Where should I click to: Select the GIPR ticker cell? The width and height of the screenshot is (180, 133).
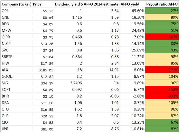point(16,37)
